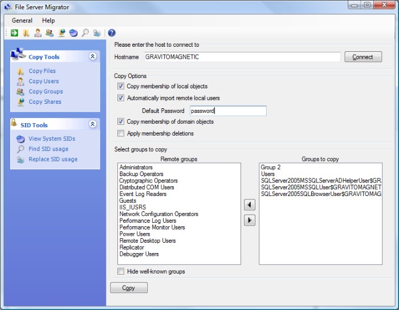Open View System SIDs from the toolbar
The width and height of the screenshot is (399, 310).
(x=74, y=33)
